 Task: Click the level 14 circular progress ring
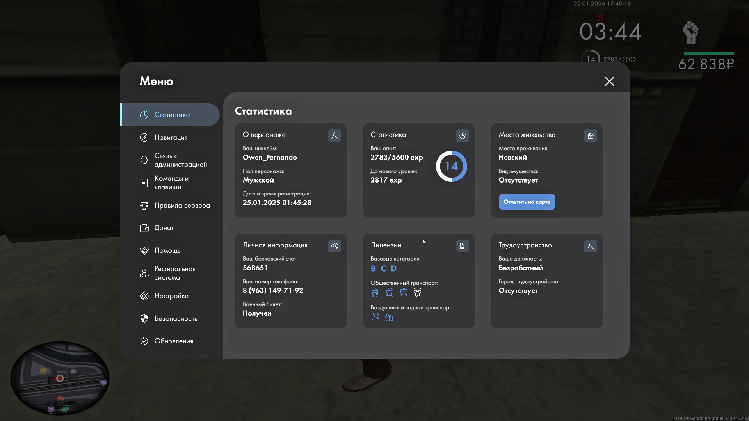pos(451,166)
